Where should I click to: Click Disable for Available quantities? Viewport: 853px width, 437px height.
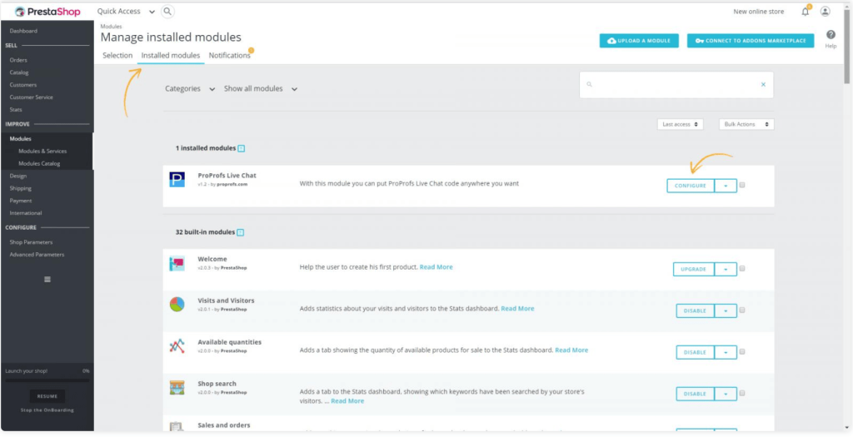696,352
